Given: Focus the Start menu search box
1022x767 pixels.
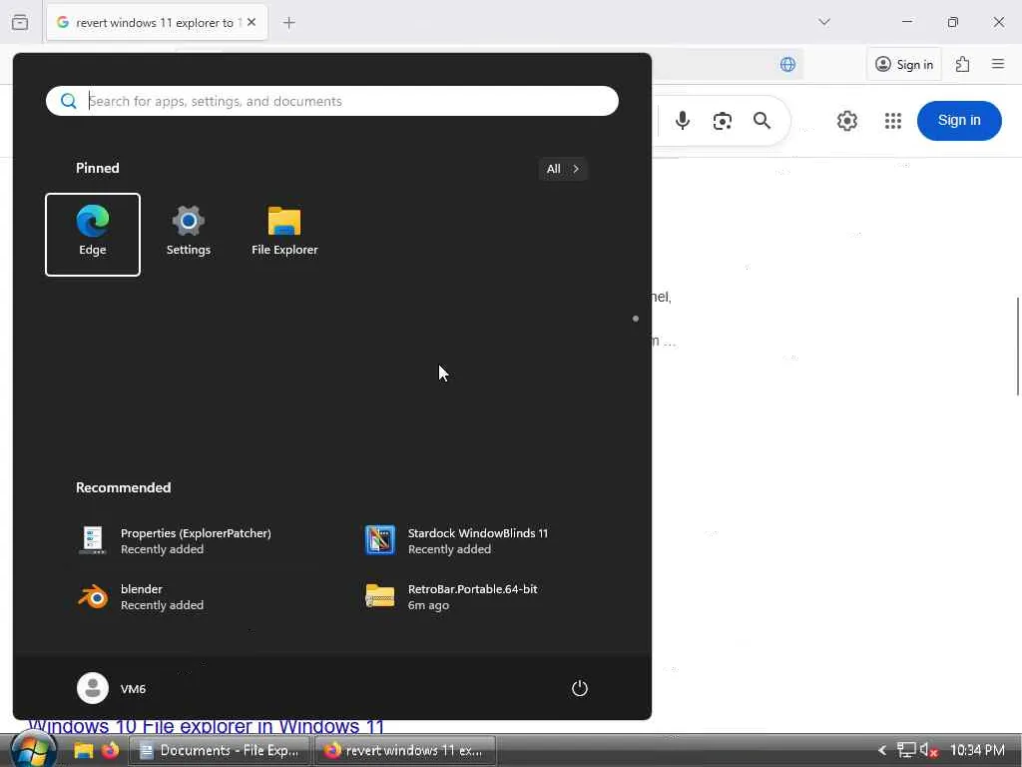Looking at the screenshot, I should click(x=331, y=101).
